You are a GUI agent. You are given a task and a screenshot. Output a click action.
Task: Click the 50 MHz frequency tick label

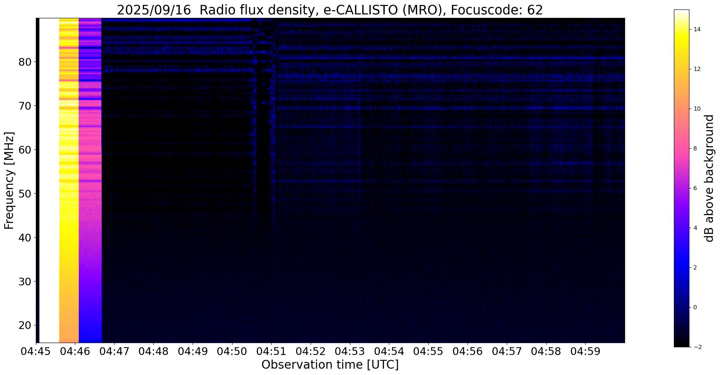coord(25,194)
